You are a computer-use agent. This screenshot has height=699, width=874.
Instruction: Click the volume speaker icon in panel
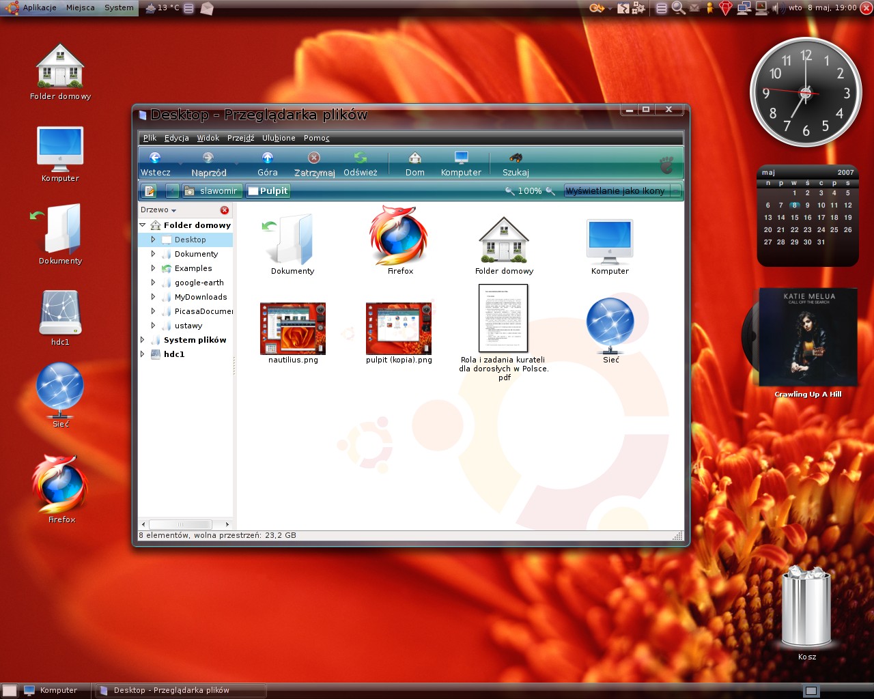(778, 8)
